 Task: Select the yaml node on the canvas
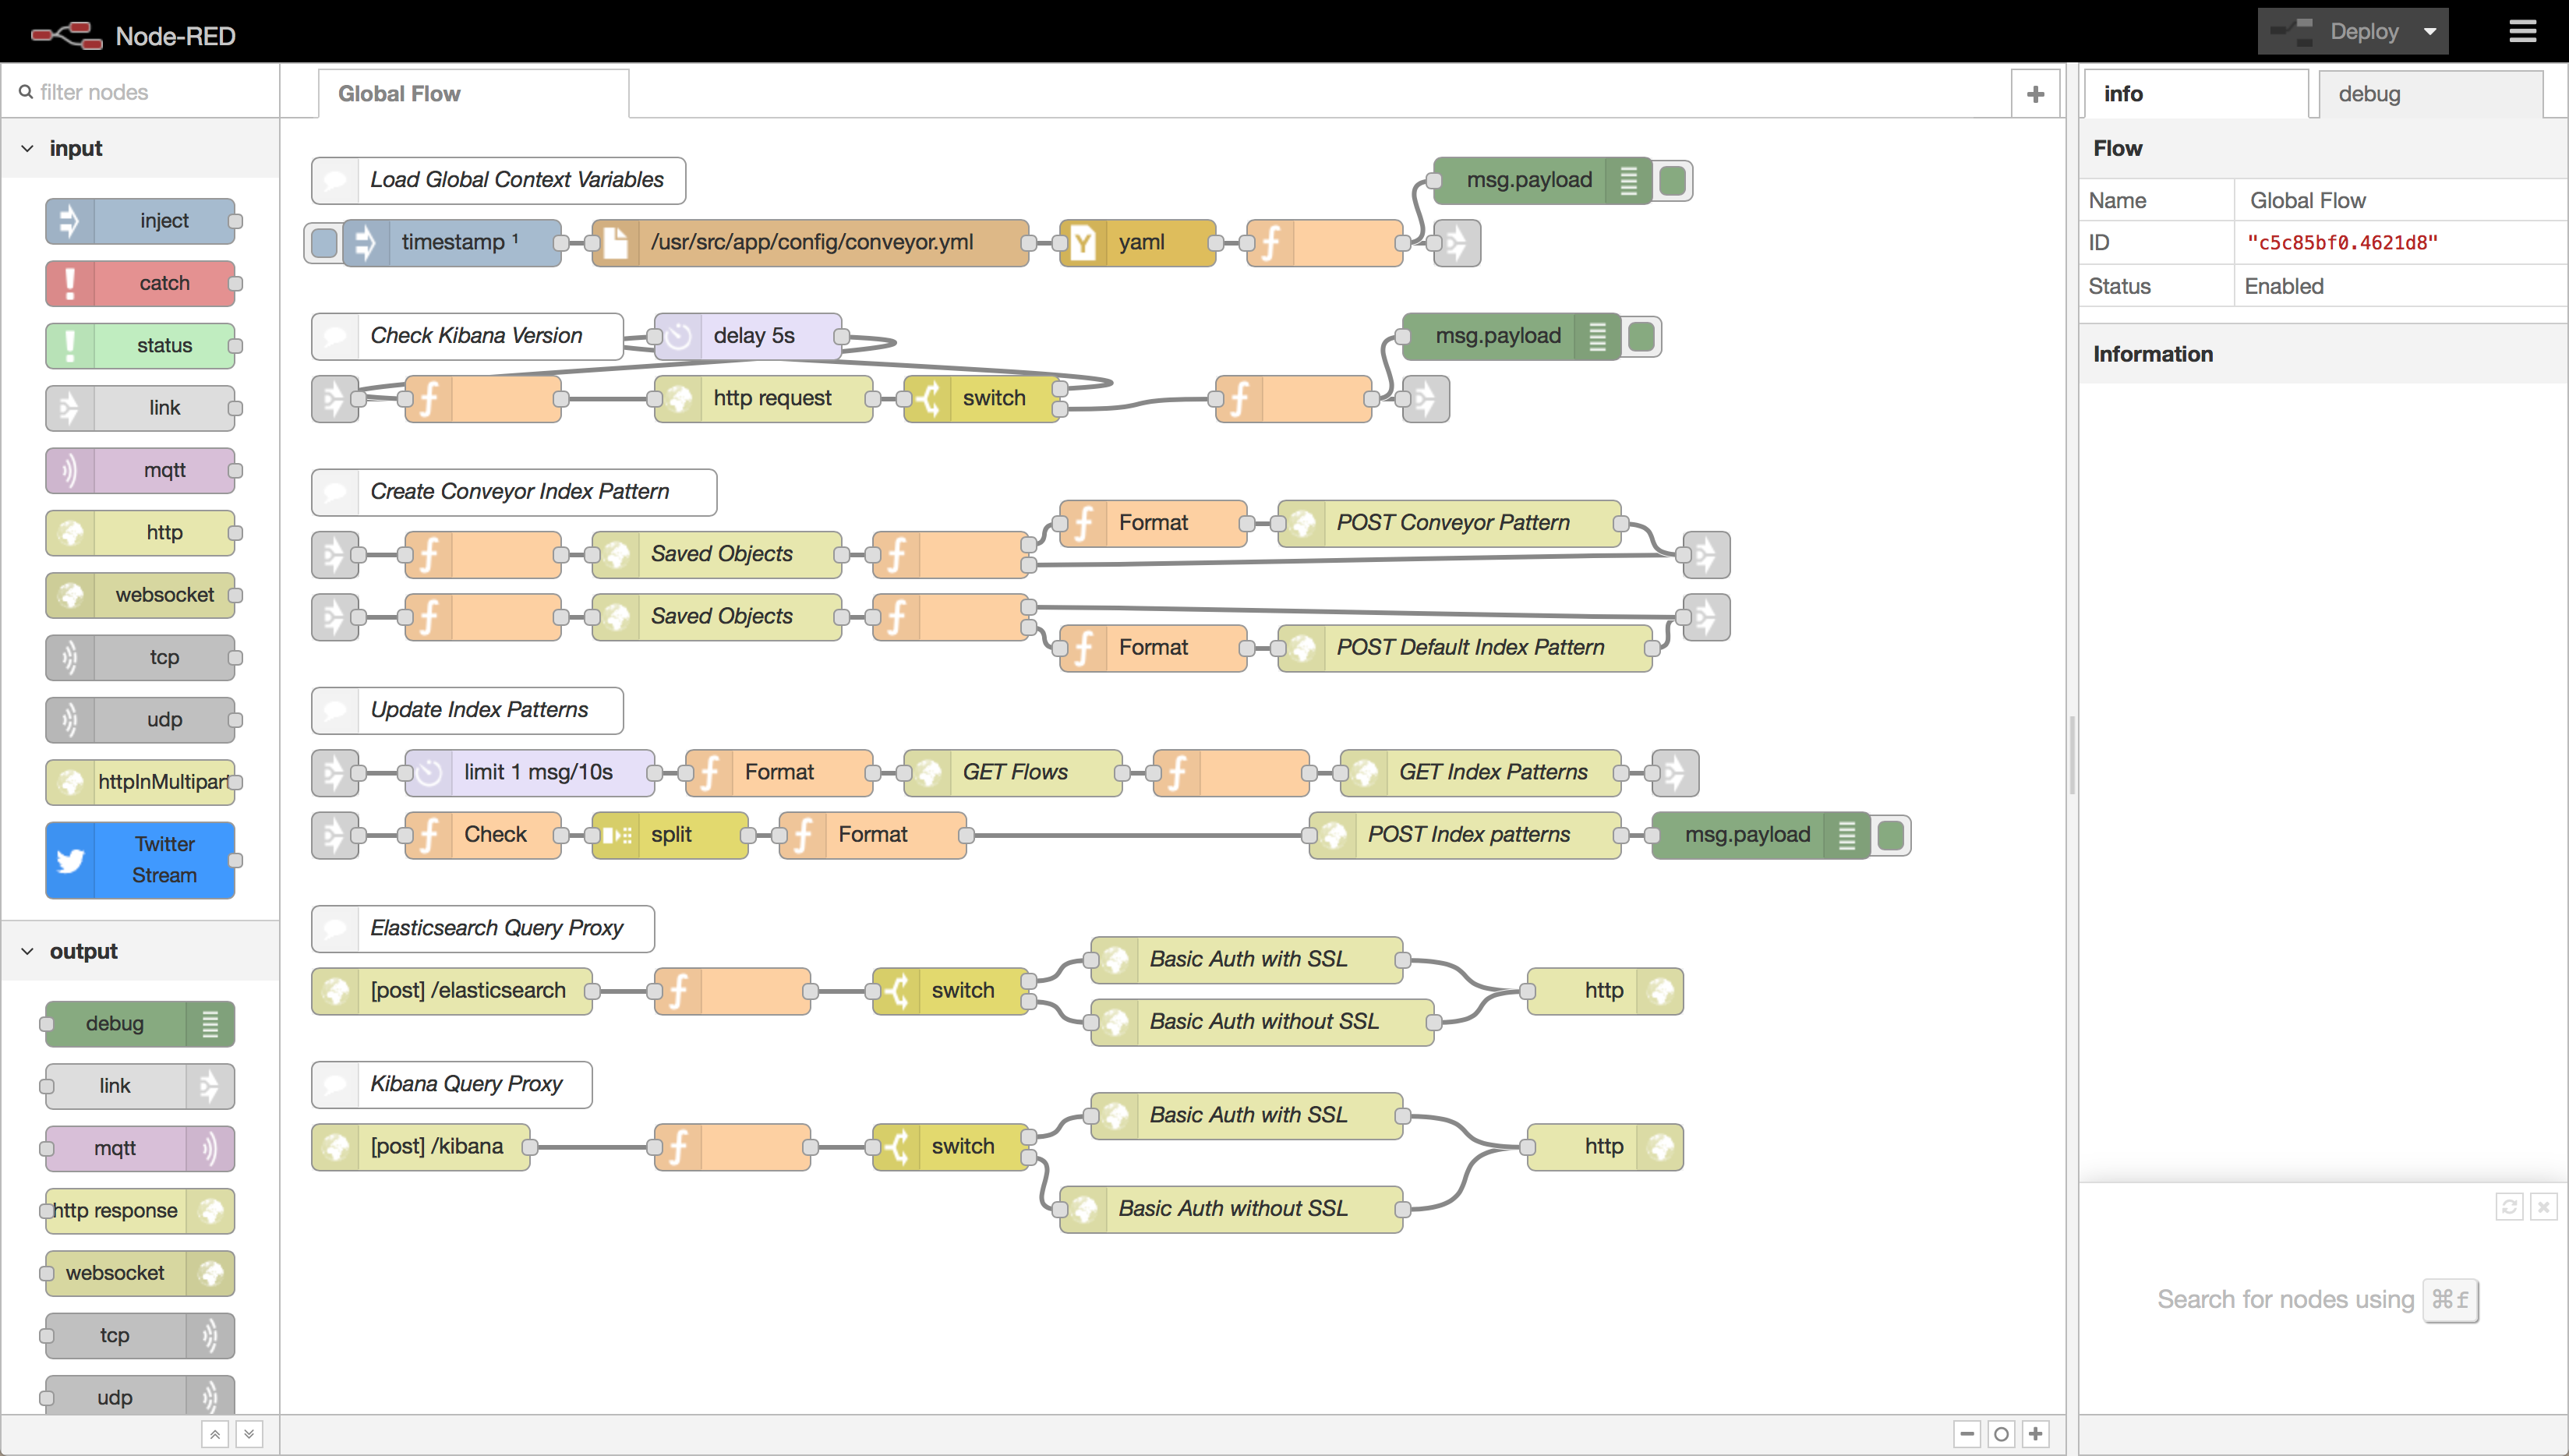click(1138, 243)
